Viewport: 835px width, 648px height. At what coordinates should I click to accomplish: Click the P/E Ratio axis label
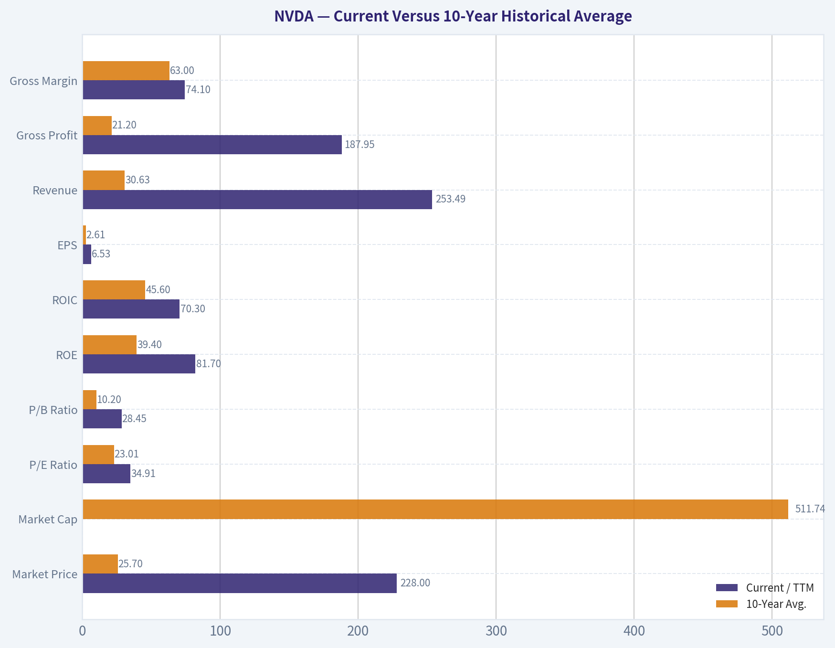[53, 465]
